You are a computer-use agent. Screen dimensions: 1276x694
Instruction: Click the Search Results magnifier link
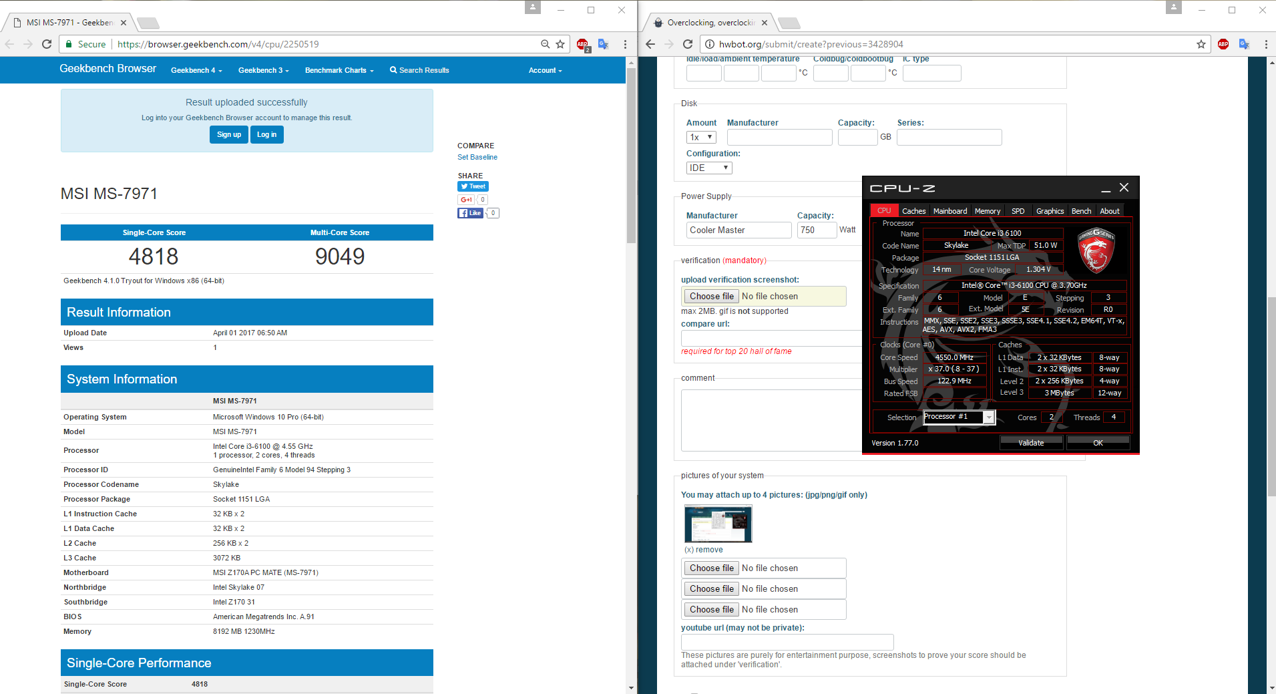[419, 70]
